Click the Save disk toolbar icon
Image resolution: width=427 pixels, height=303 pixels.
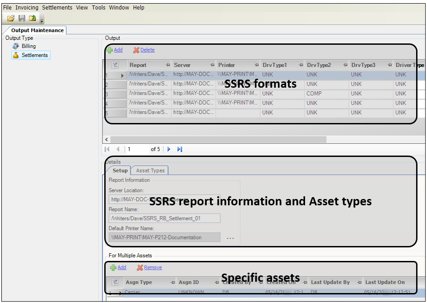tap(22, 18)
